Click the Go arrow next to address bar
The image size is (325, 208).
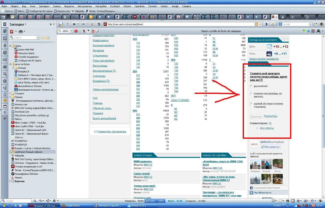(266, 24)
